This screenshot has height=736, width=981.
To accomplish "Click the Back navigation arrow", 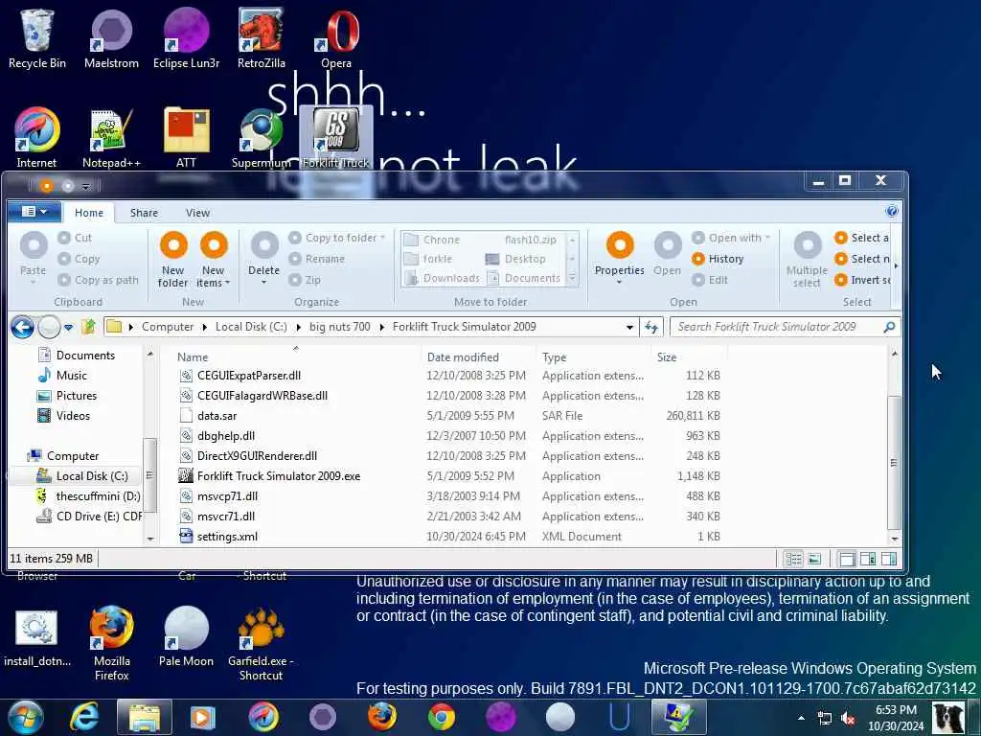I will pyautogui.click(x=23, y=327).
